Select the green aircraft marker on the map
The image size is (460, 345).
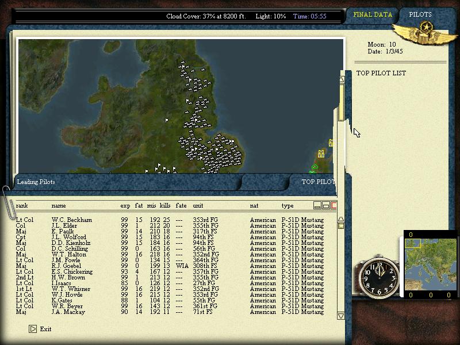(x=315, y=167)
